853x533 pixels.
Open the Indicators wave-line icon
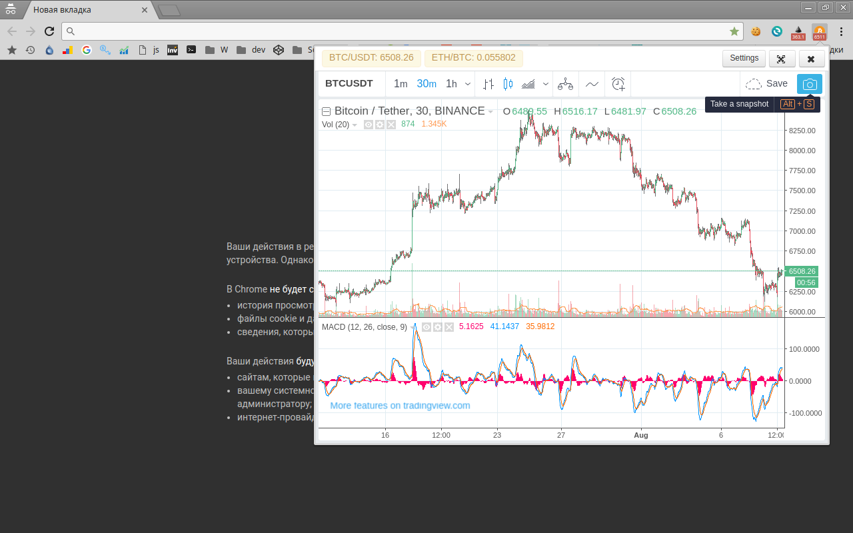click(x=592, y=84)
